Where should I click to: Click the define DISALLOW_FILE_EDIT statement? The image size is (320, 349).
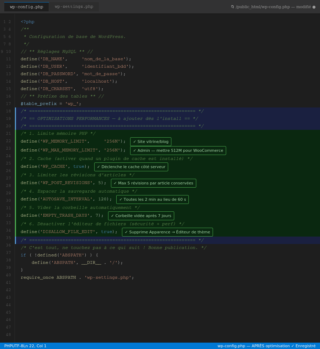(69, 232)
